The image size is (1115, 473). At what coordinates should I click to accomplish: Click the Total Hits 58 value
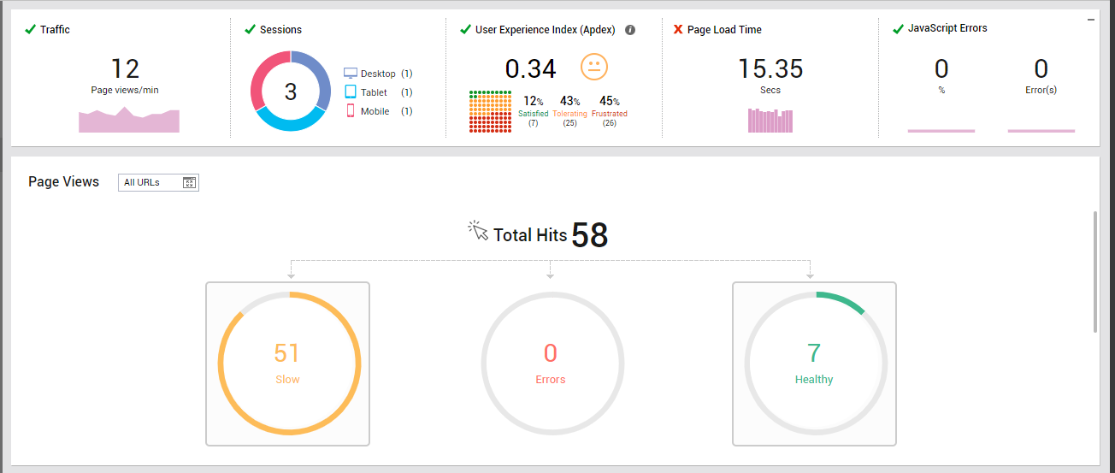point(589,235)
